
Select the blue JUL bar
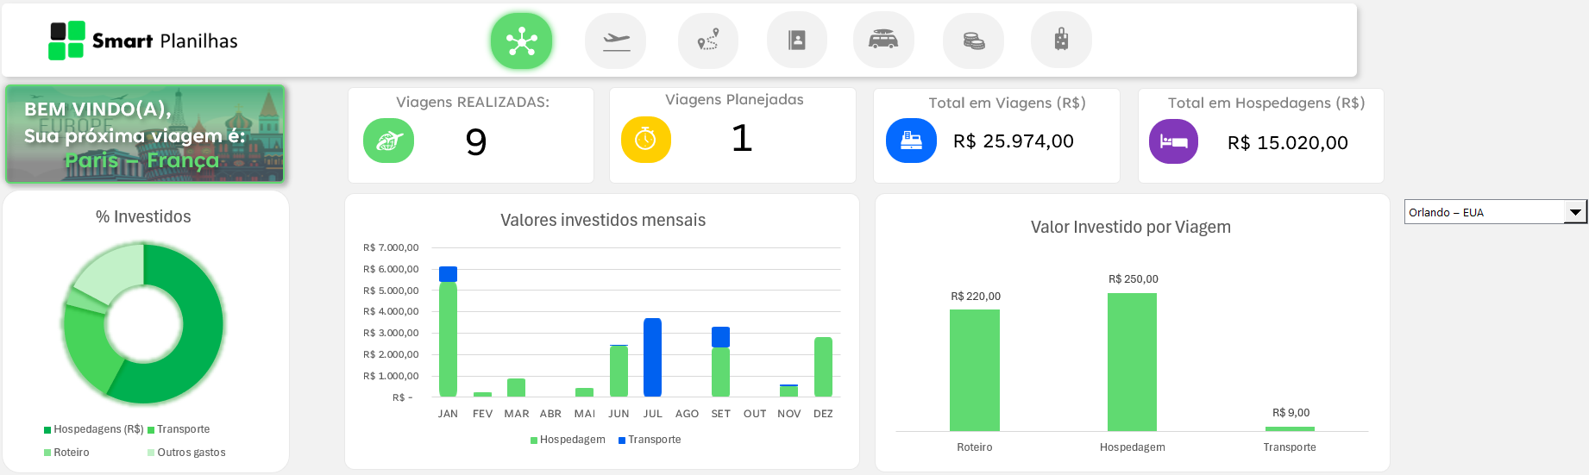[652, 358]
